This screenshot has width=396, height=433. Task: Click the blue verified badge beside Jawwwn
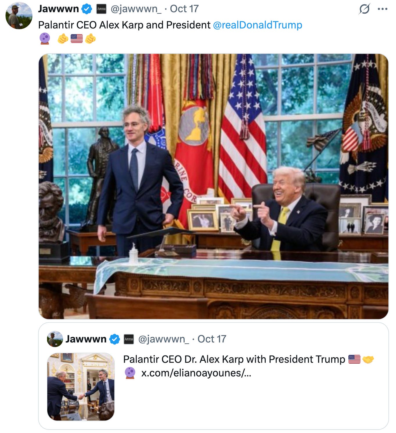[86, 9]
